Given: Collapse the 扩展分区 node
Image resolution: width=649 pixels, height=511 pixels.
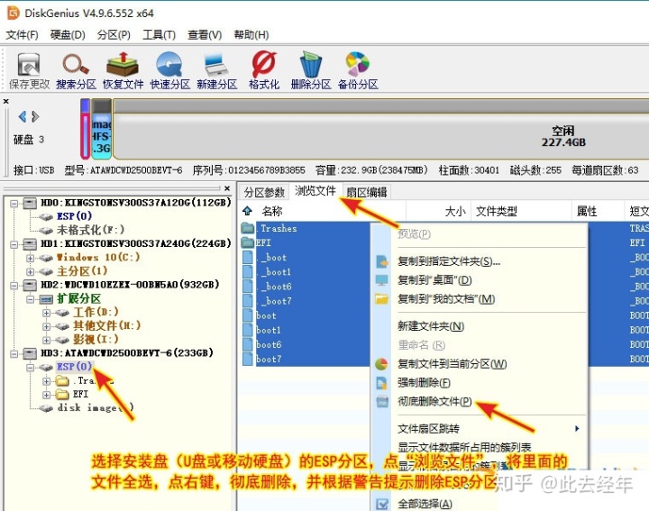Looking at the screenshot, I should pos(31,298).
